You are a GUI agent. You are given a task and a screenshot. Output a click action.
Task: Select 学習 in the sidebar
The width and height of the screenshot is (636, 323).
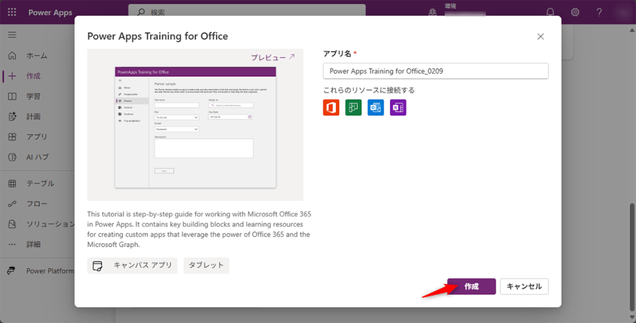tap(34, 96)
